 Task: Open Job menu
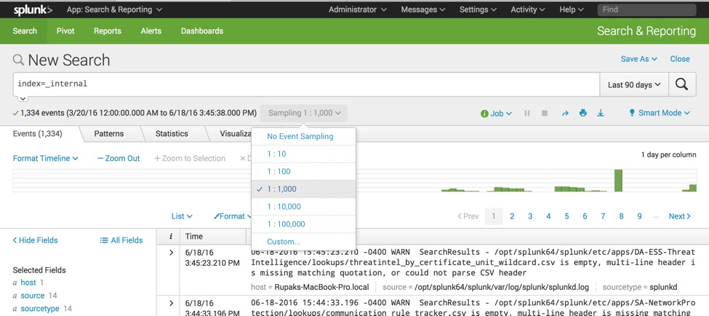(496, 113)
